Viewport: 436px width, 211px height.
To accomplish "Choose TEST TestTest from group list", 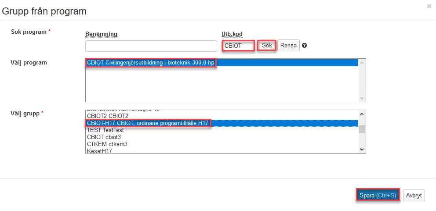I will [105, 130].
